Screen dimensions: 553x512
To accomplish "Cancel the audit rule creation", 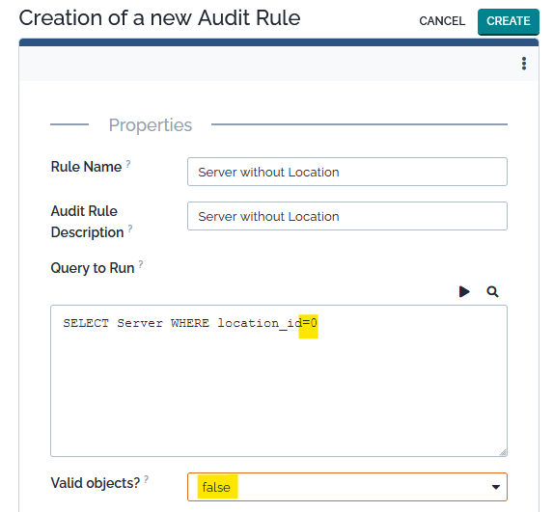I will (x=442, y=21).
